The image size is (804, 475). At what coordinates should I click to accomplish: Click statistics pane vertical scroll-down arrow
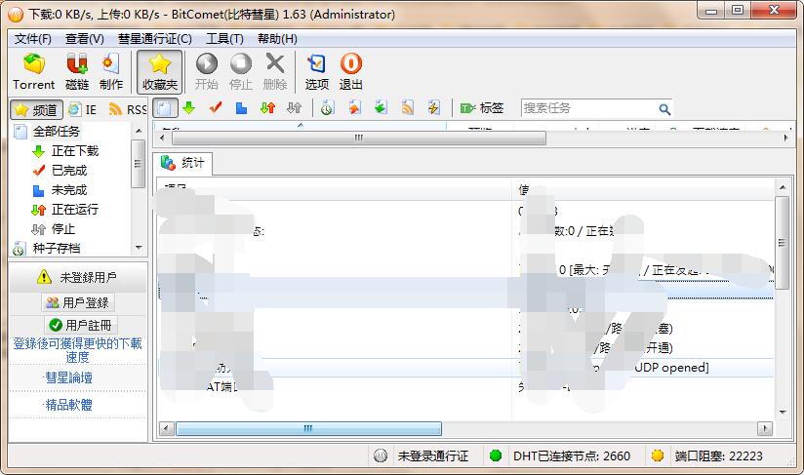pyautogui.click(x=782, y=413)
